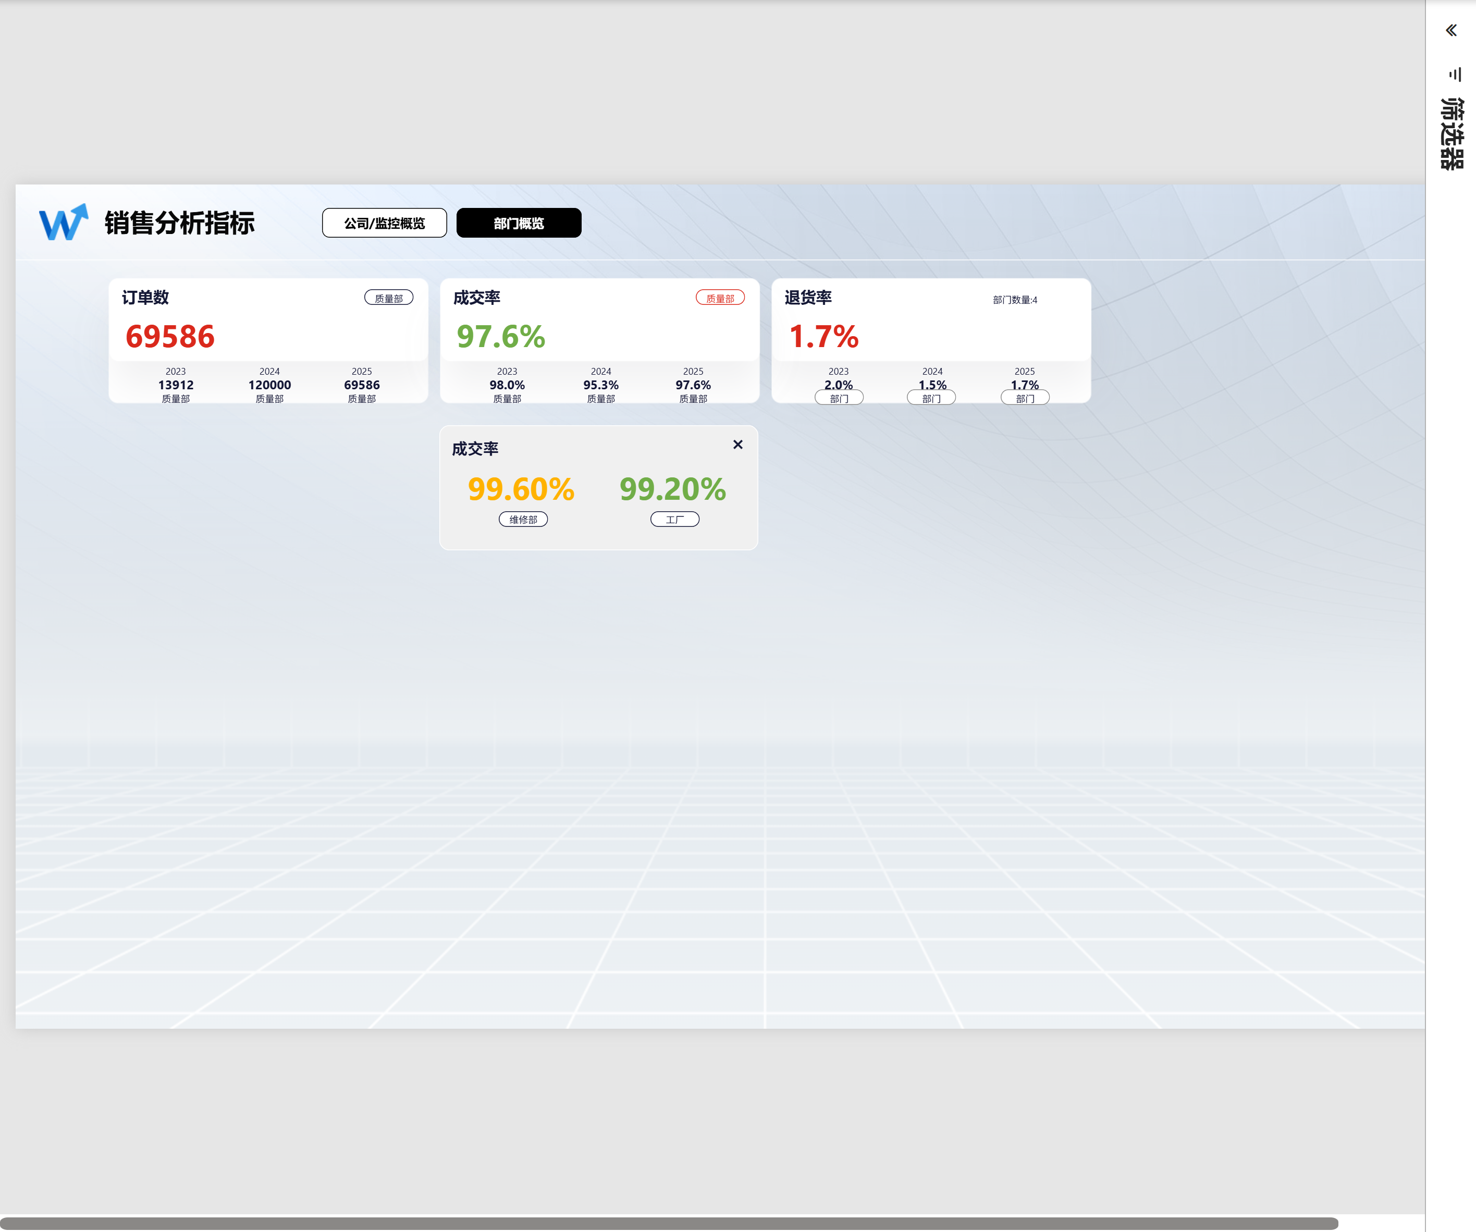
Task: Switch to 公司/监控概览 page
Action: 385,223
